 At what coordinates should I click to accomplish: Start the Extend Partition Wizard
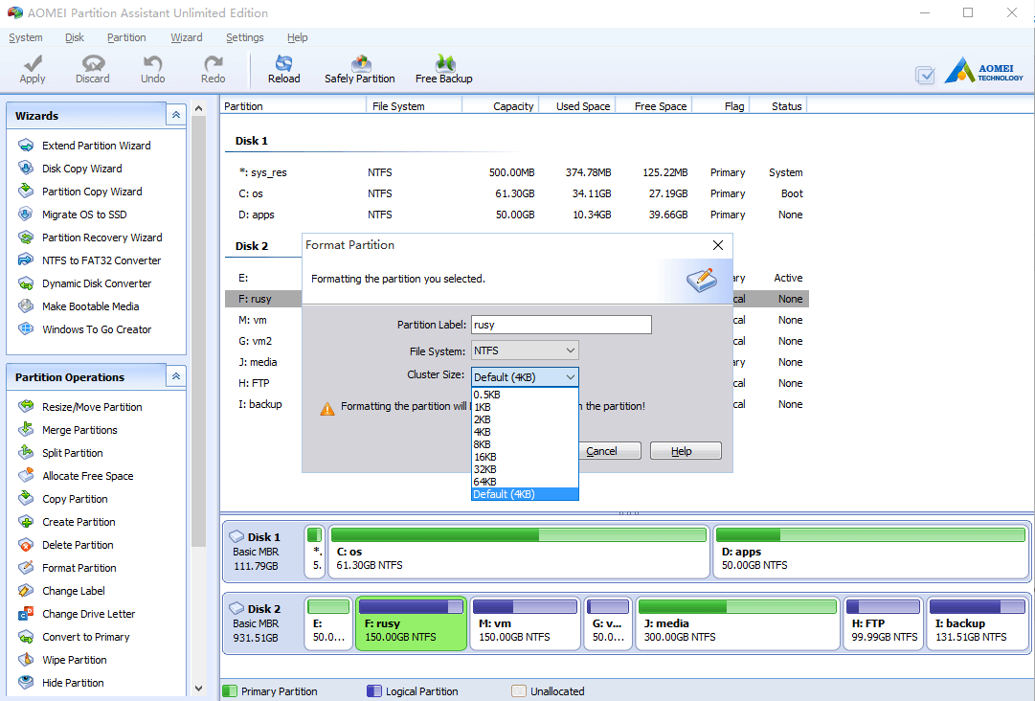pyautogui.click(x=97, y=146)
